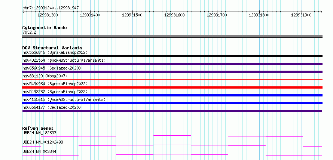Click ruler position 129931500
Image resolution: width=333 pixels, height=160 pixels.
coord(132,15)
